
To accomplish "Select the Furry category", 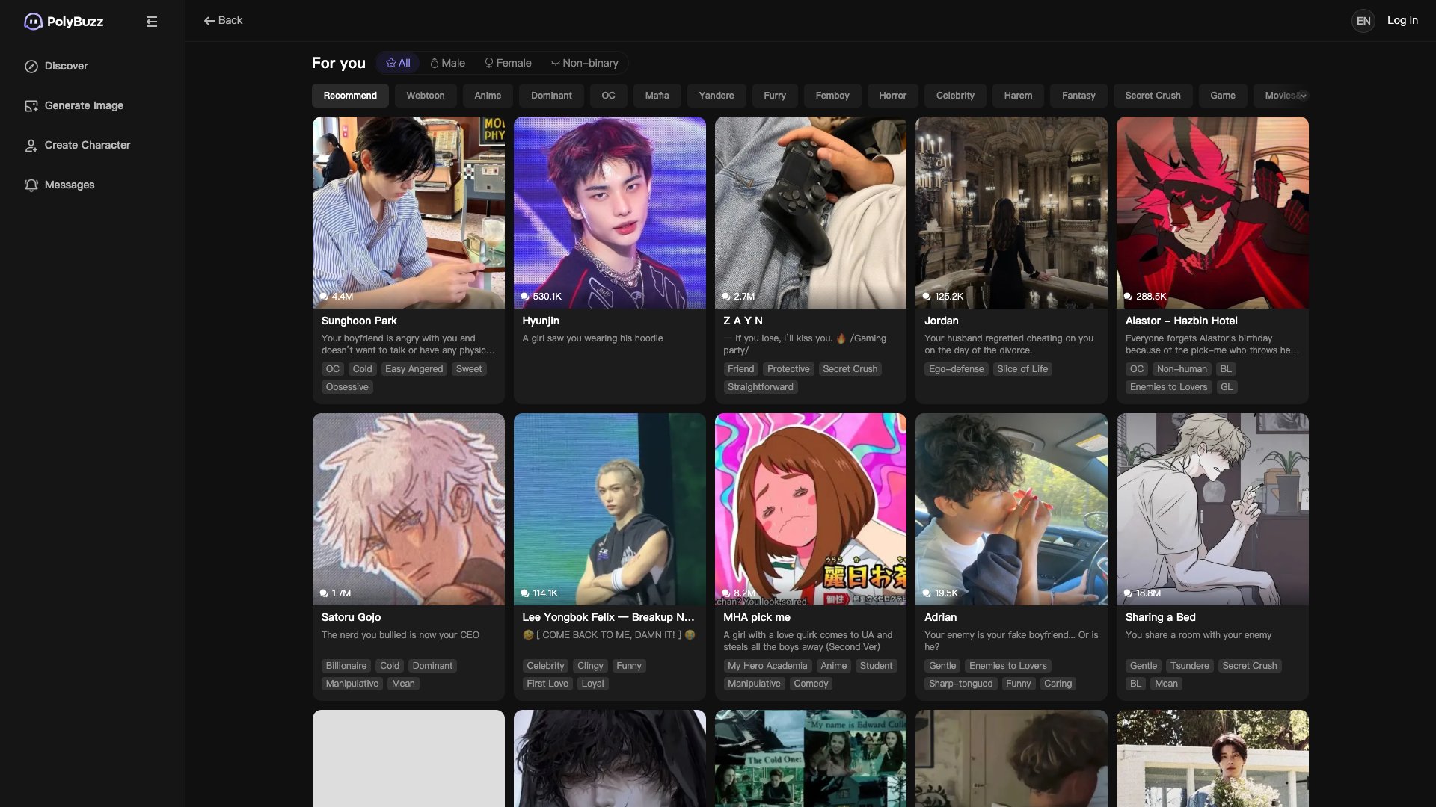I will tap(775, 96).
